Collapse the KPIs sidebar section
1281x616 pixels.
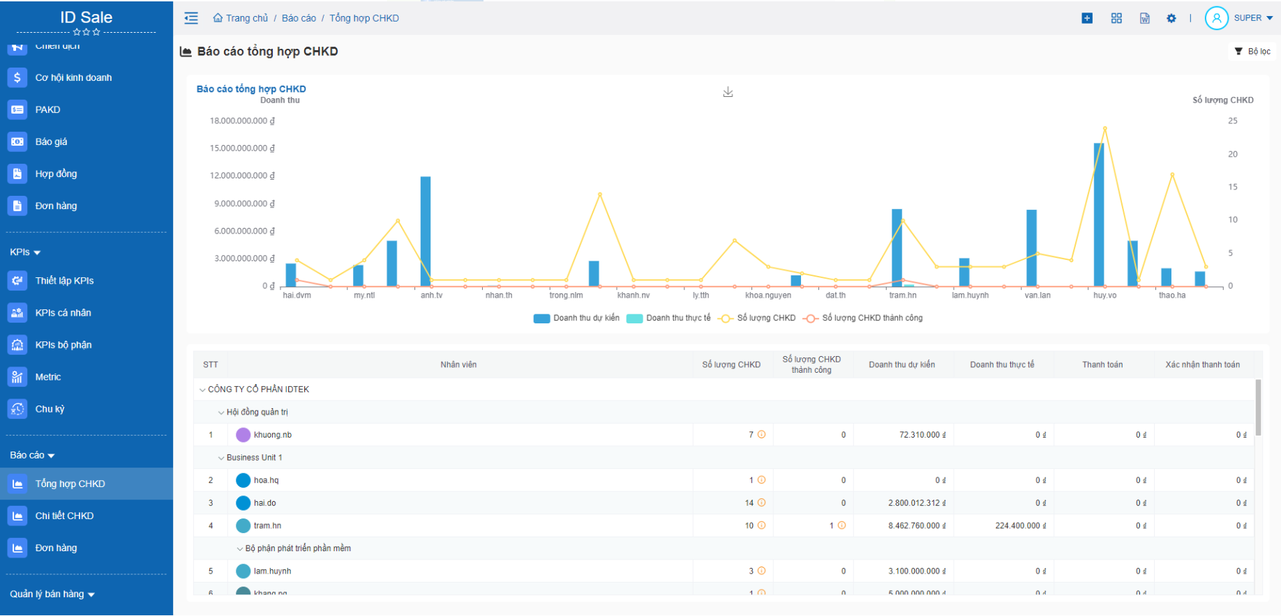(x=25, y=252)
